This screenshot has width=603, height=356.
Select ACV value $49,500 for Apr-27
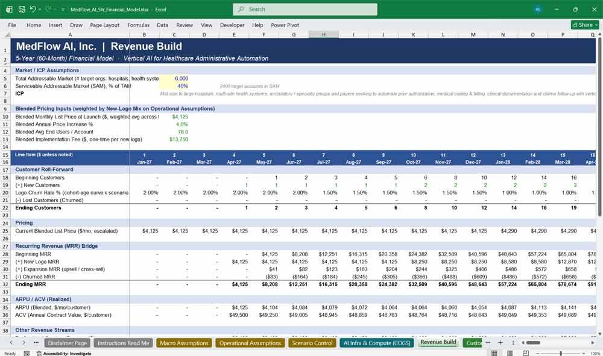tap(234, 315)
